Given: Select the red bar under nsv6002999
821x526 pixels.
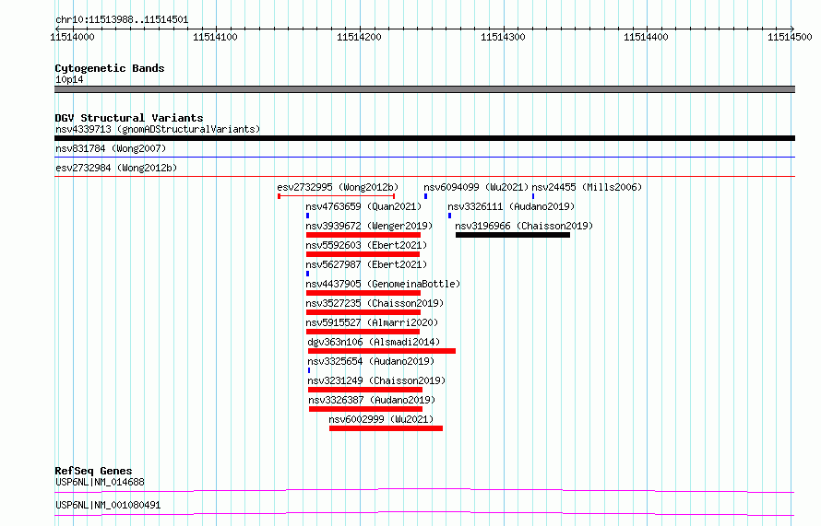Looking at the screenshot, I should click(386, 428).
